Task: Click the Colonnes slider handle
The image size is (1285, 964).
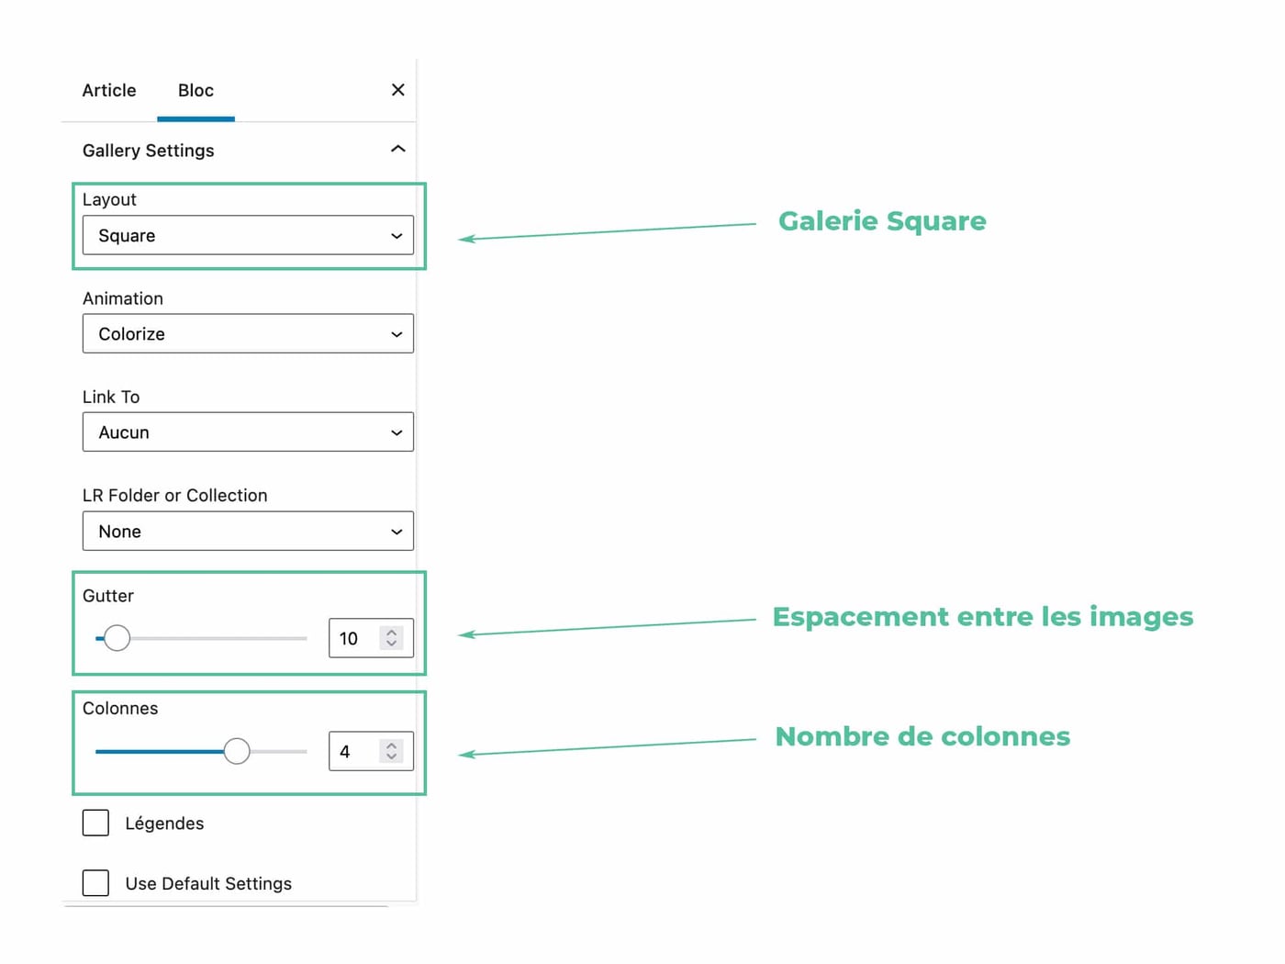Action: click(x=237, y=751)
